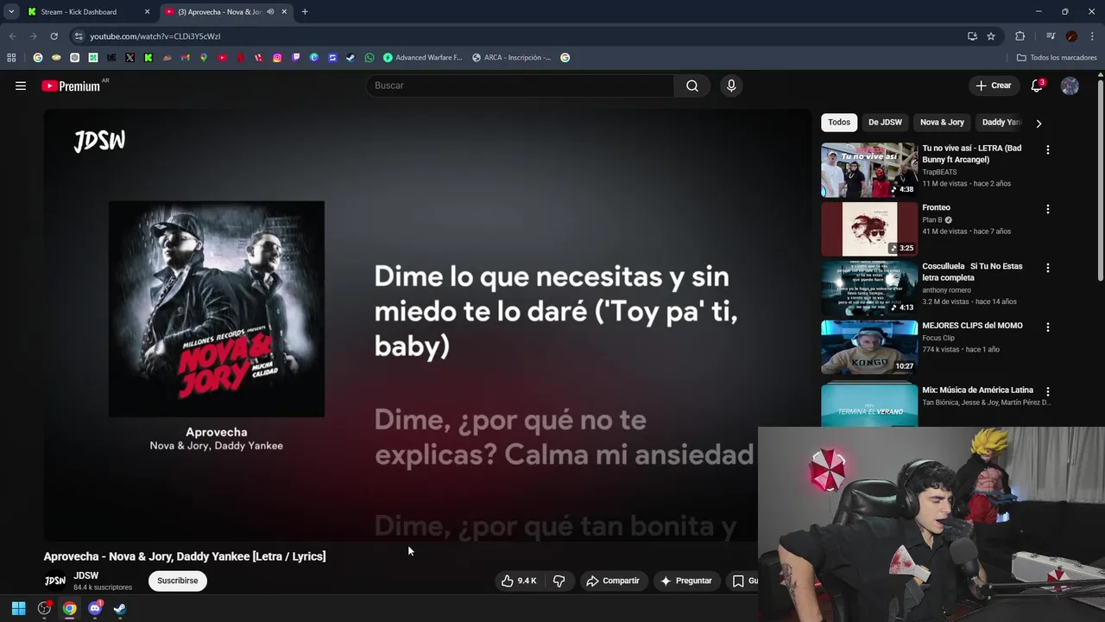Select the De JDSW filter chip
Viewport: 1105px width, 622px height.
coord(885,123)
